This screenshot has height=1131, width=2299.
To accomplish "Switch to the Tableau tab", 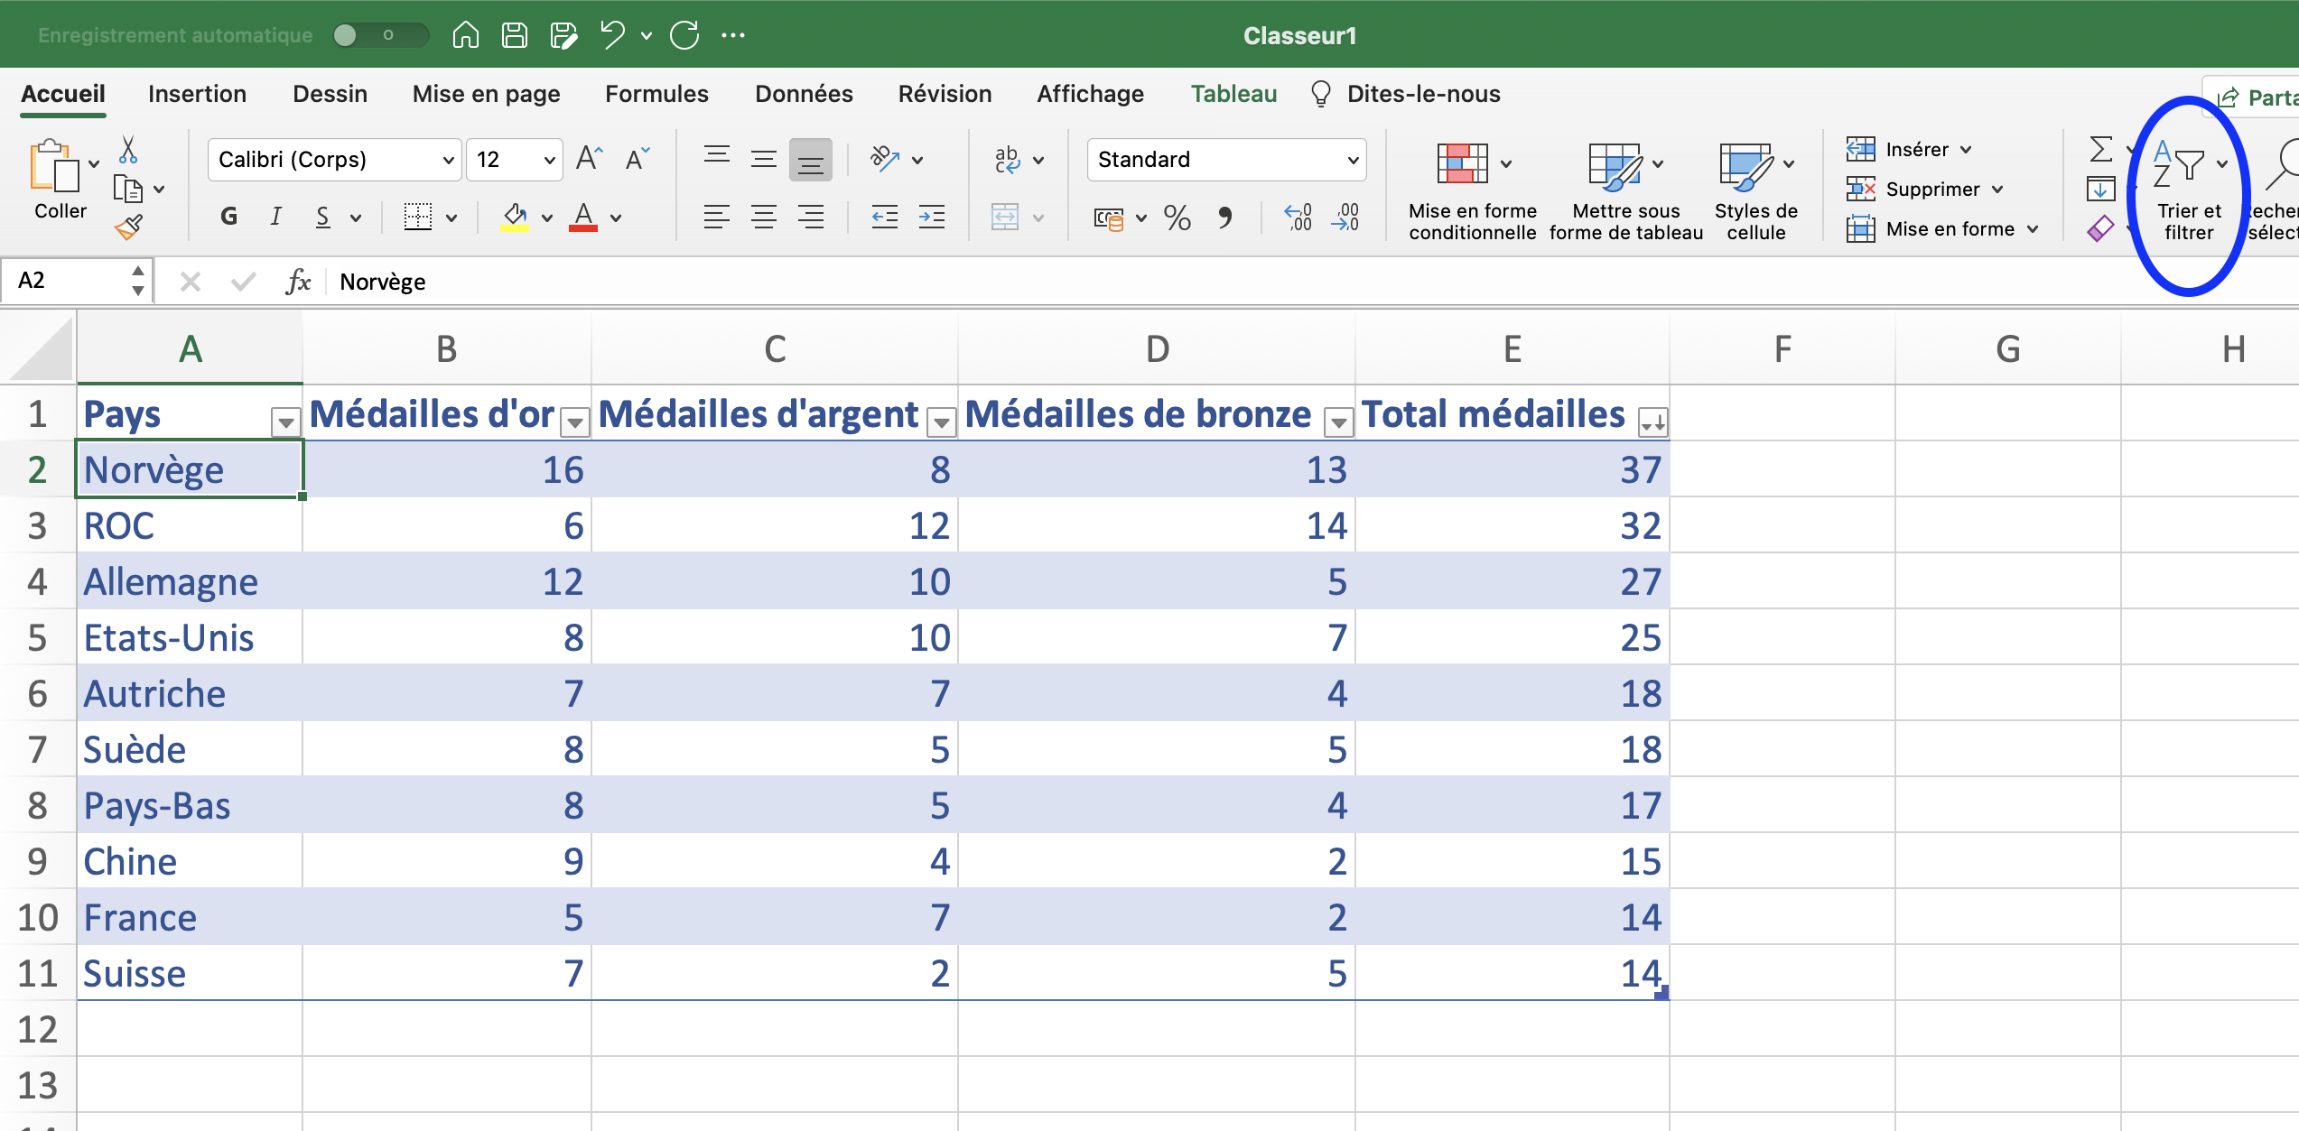I will pos(1233,94).
